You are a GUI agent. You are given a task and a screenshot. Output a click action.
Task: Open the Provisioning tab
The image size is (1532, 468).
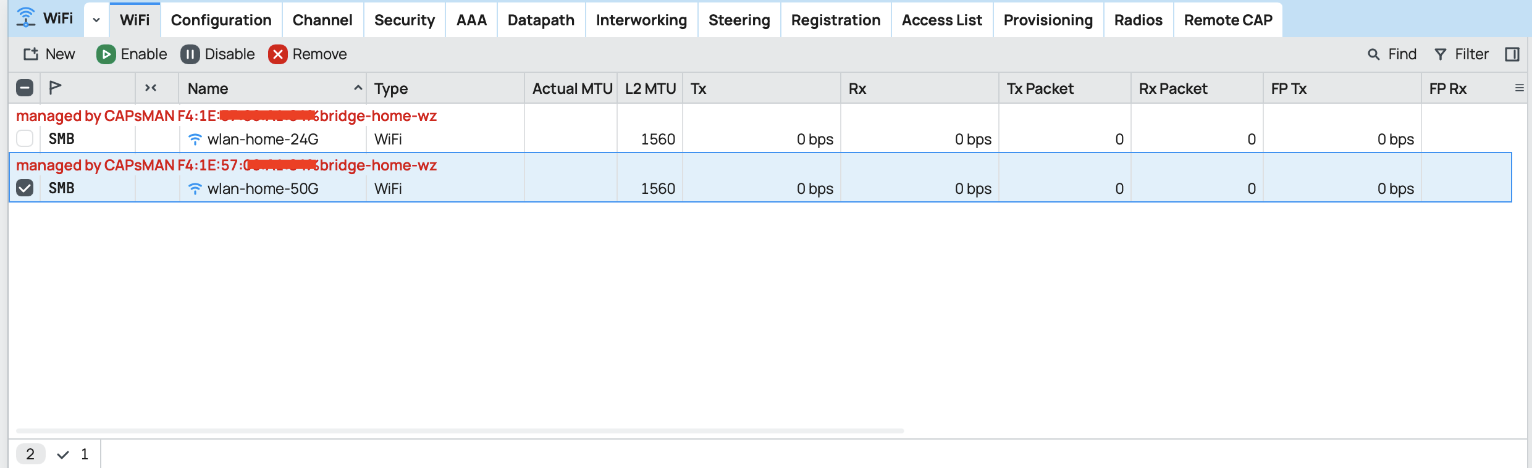tap(1048, 20)
